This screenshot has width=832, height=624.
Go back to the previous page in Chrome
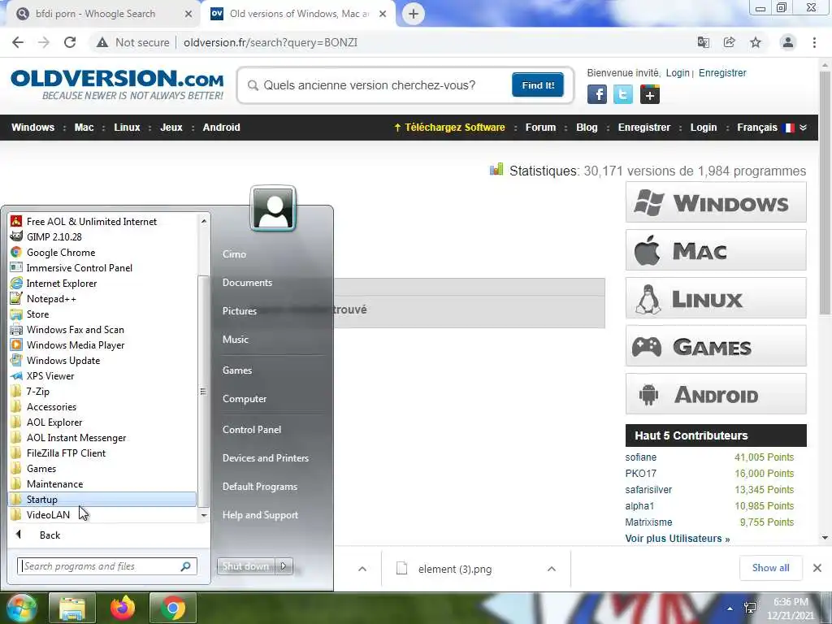pos(18,42)
